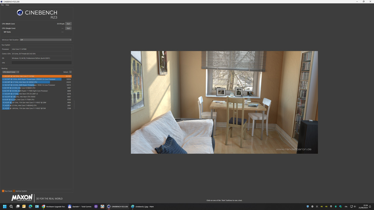
Task: Open the File menu
Action: (x=2, y=5)
